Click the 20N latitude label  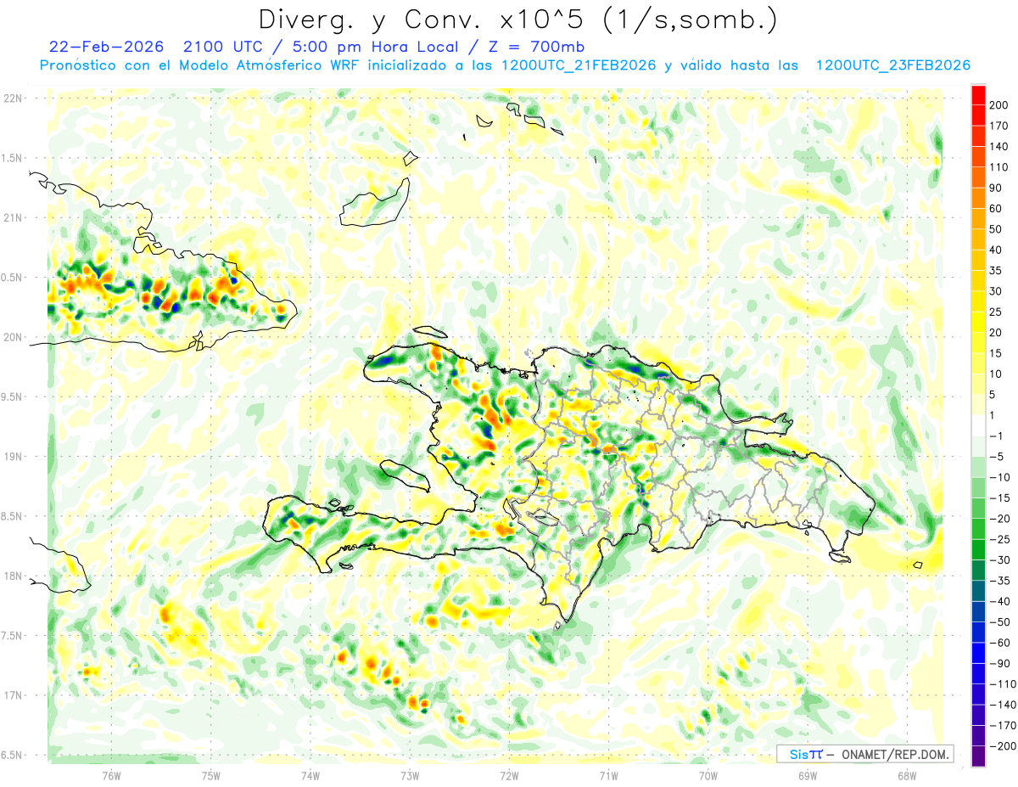click(13, 337)
